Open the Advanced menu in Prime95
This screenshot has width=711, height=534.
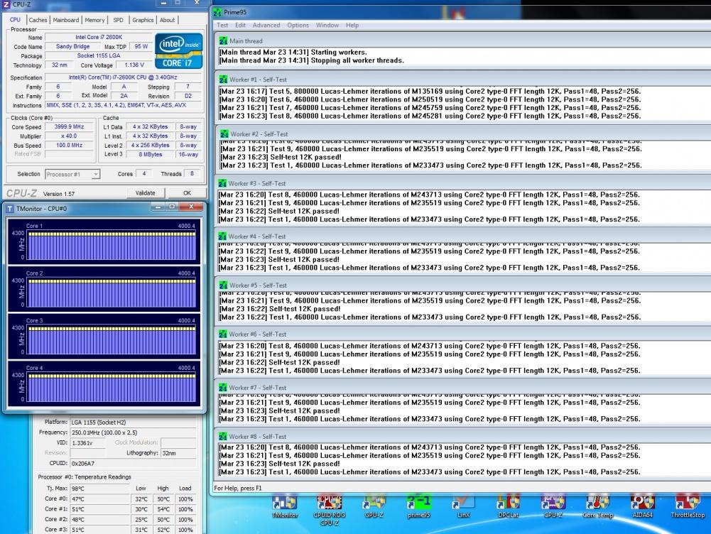coord(266,25)
